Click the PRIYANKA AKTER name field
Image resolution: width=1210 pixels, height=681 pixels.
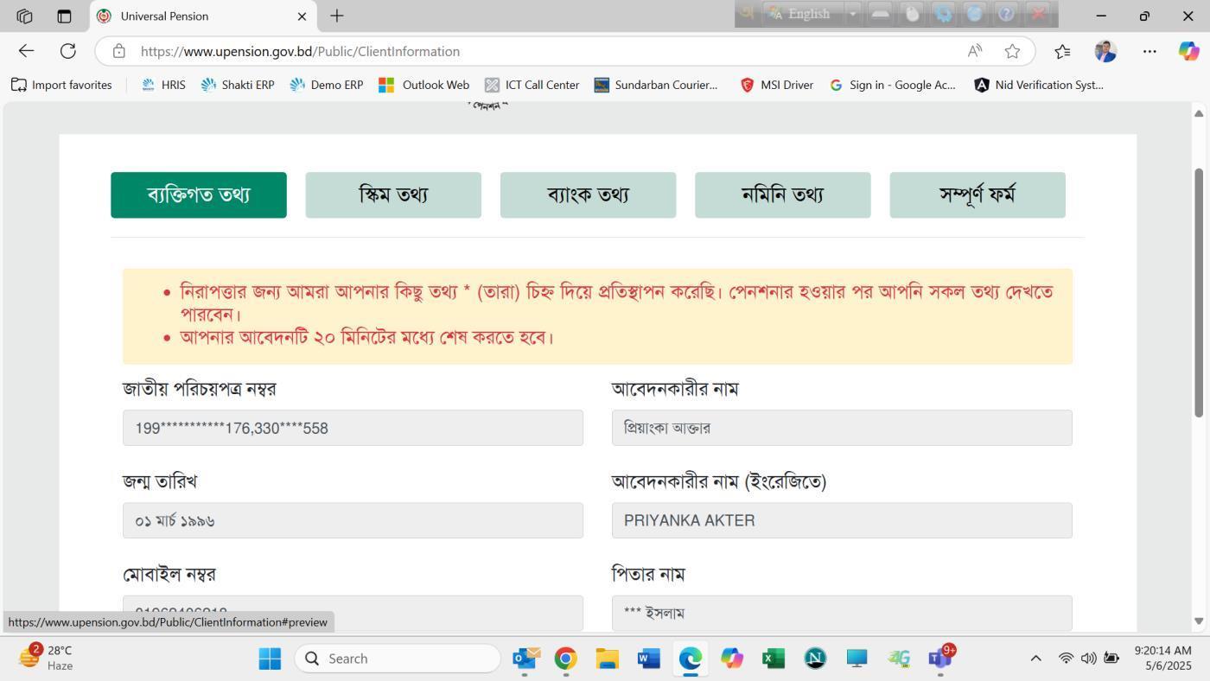tap(842, 520)
